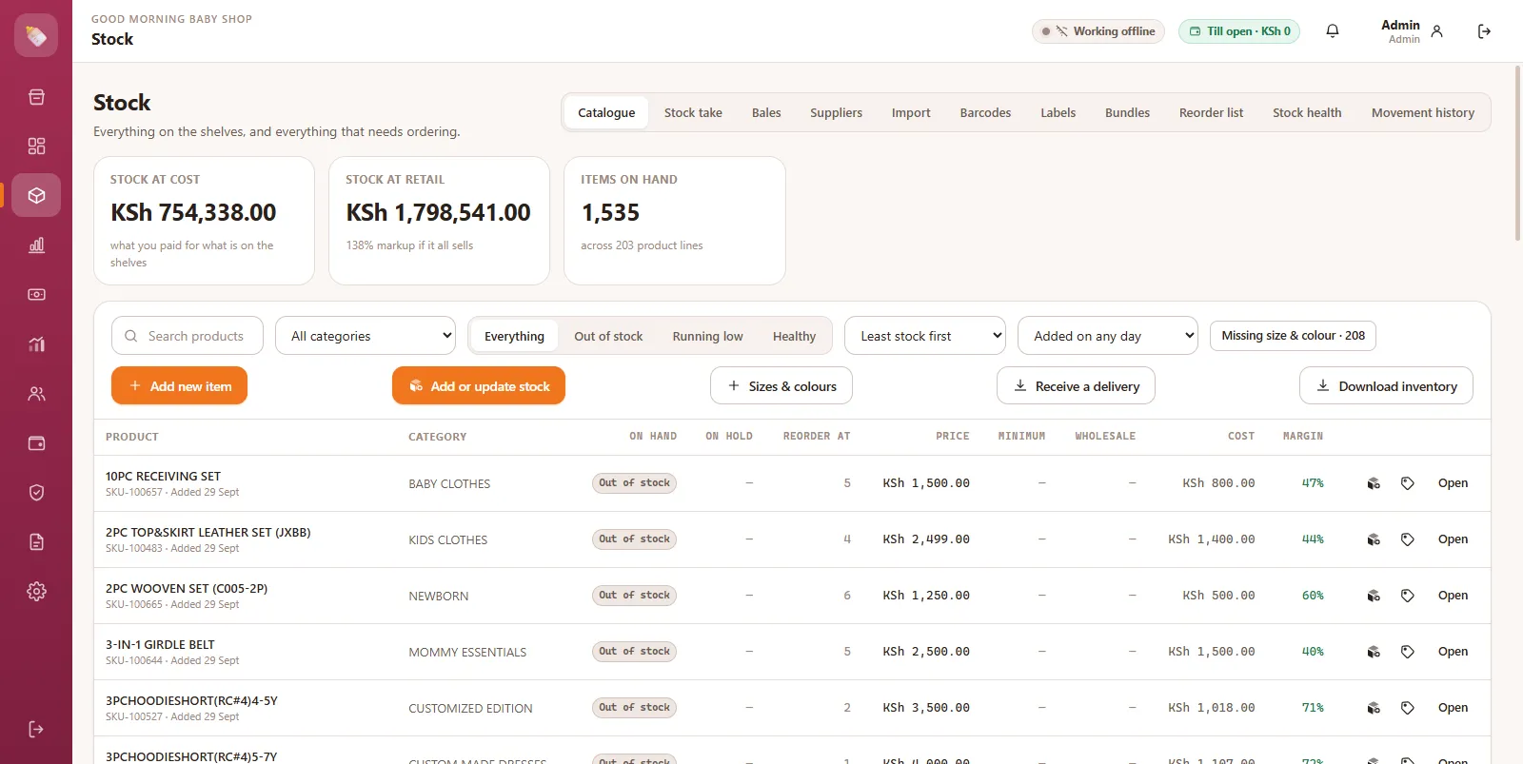Open the document report sidebar icon
The width and height of the screenshot is (1523, 764).
point(36,542)
